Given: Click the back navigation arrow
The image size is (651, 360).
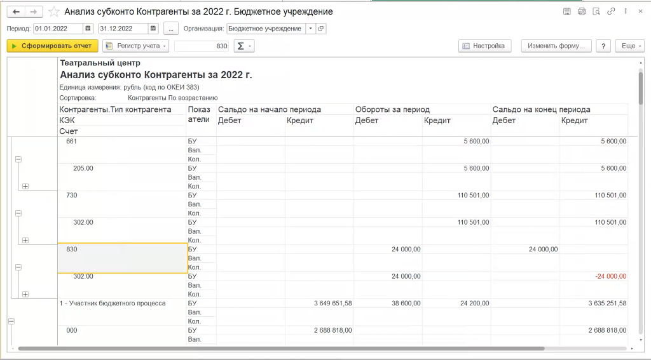Looking at the screenshot, I should point(16,12).
